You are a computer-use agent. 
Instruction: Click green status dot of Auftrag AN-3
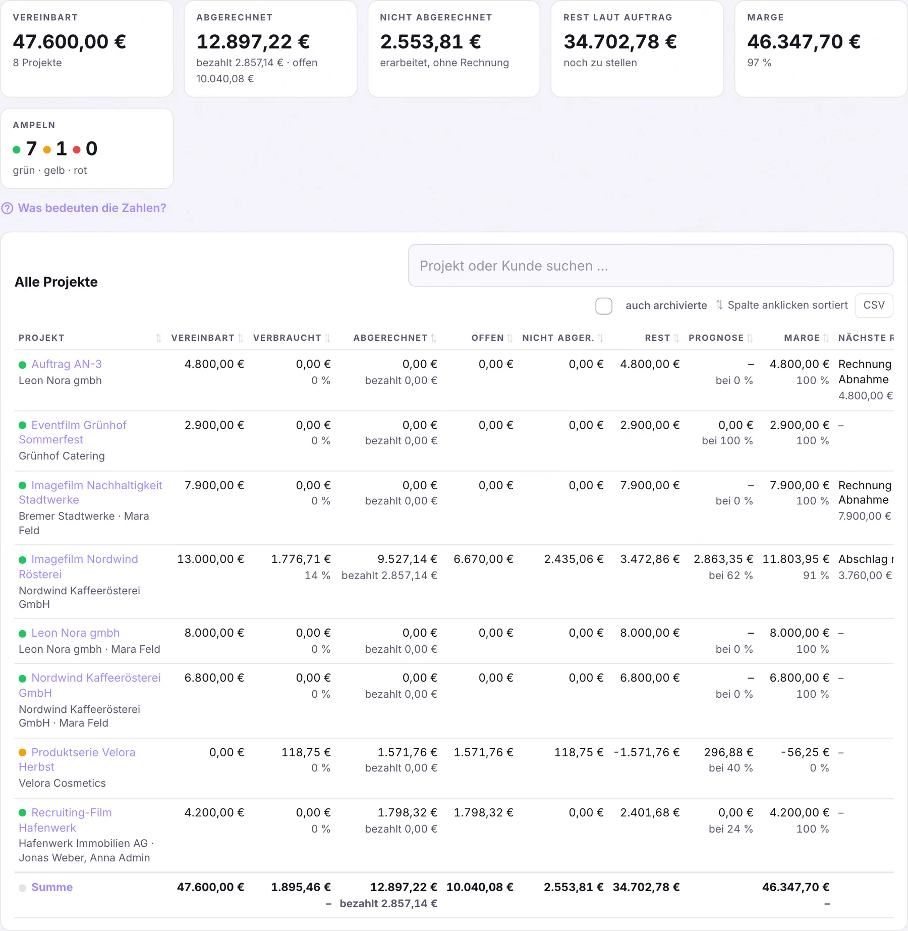(22, 365)
